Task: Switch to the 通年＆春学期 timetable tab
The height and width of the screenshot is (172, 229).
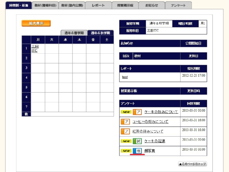Action: (74, 33)
